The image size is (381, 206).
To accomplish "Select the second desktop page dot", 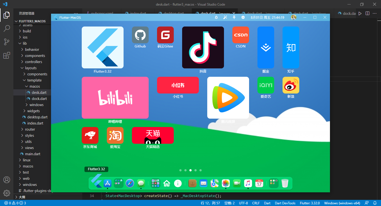I will (x=185, y=170).
